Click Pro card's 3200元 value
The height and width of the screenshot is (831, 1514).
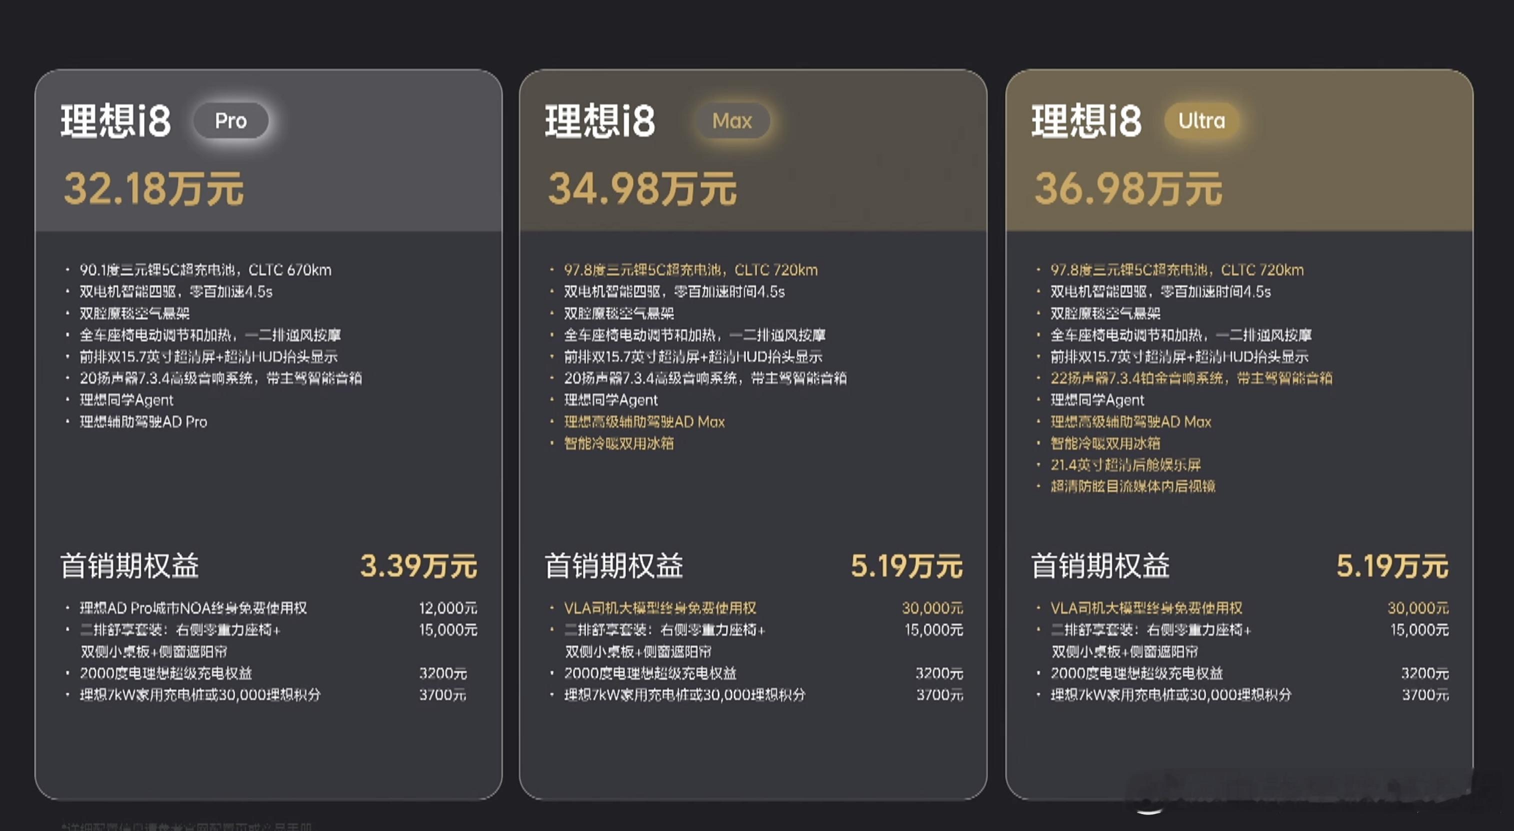click(442, 673)
